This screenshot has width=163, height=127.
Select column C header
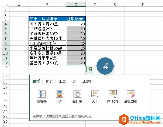[x=76, y=5]
